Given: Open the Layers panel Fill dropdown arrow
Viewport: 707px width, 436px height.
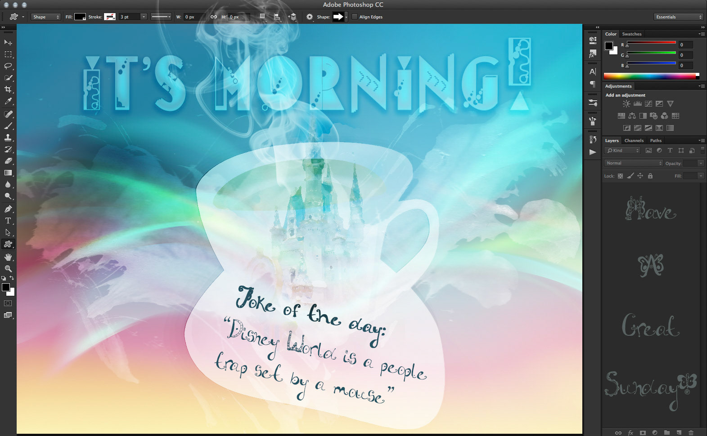Looking at the screenshot, I should [x=701, y=176].
